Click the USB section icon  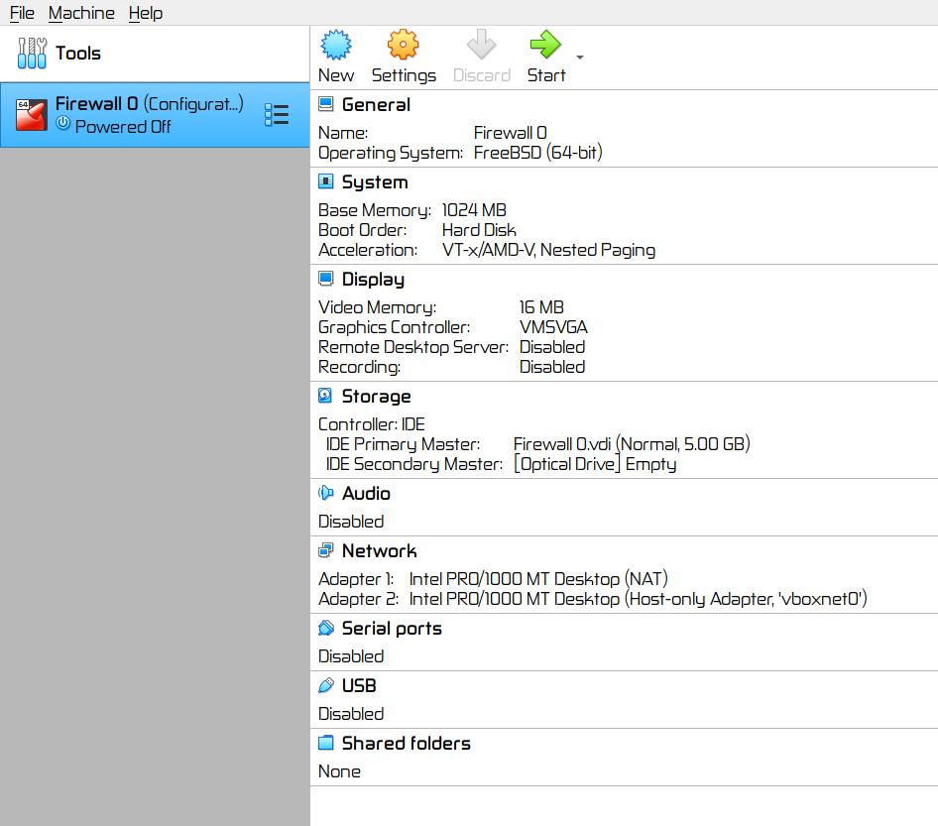click(x=325, y=685)
